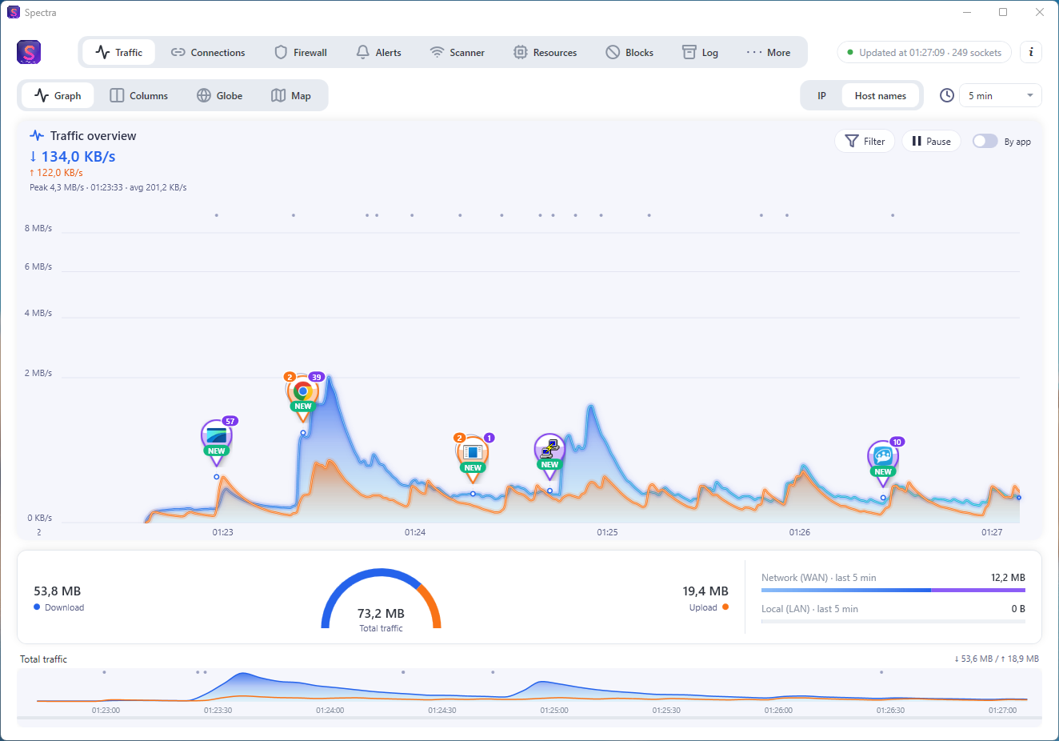View the Blocks tab
The height and width of the screenshot is (741, 1059).
click(629, 52)
